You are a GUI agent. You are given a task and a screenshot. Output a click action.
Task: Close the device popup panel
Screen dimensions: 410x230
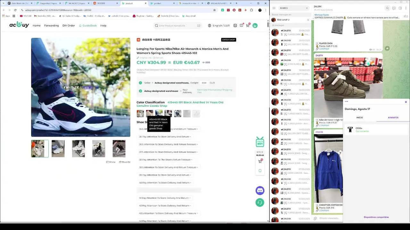[406, 102]
